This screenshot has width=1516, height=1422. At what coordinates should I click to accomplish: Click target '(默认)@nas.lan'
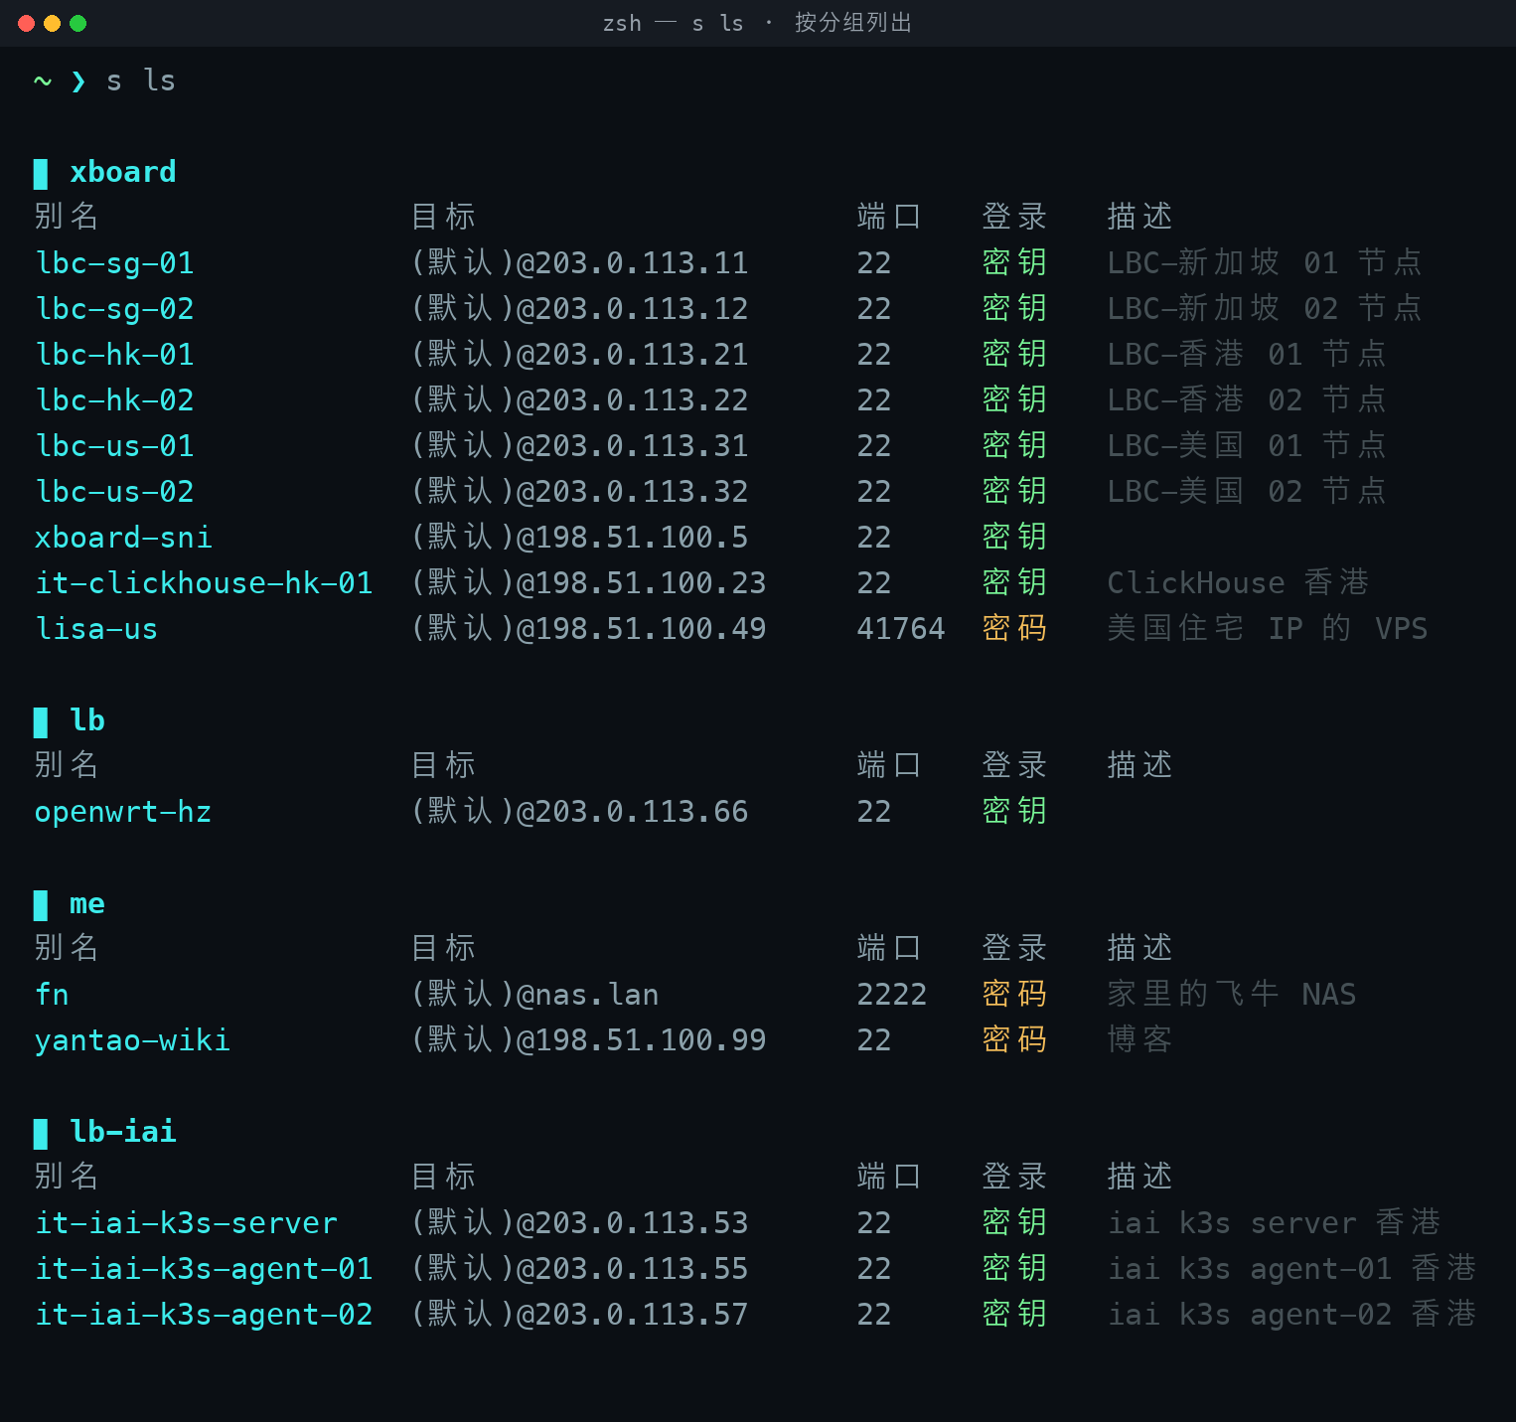tap(535, 995)
